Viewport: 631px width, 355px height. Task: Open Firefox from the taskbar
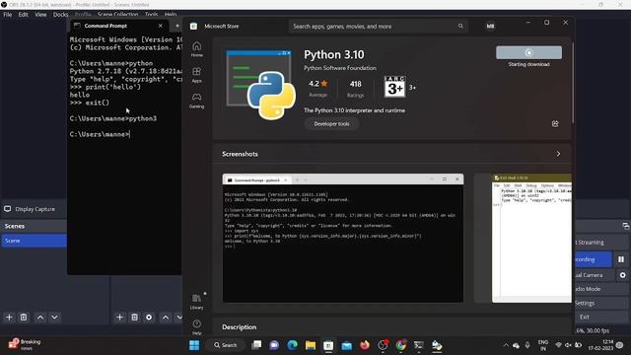point(365,345)
